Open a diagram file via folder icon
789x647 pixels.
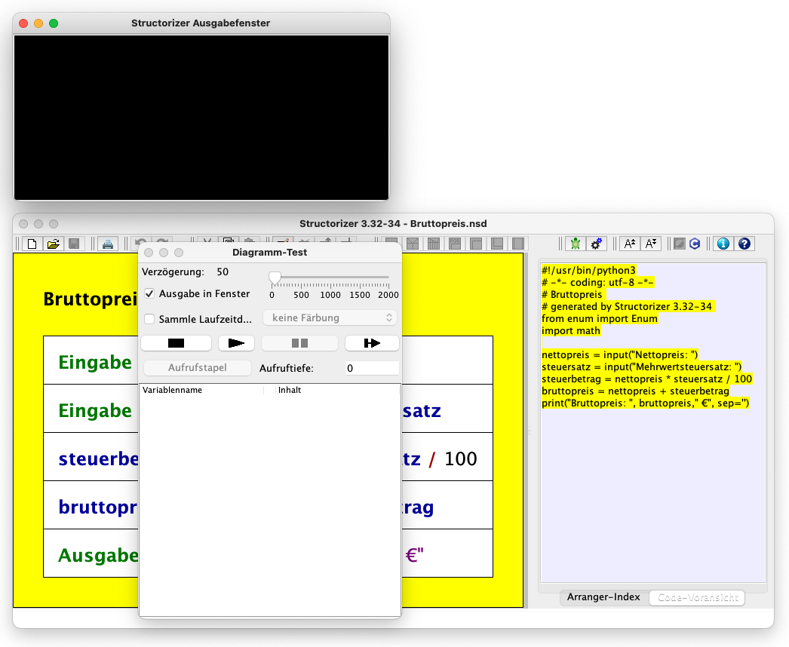point(54,244)
